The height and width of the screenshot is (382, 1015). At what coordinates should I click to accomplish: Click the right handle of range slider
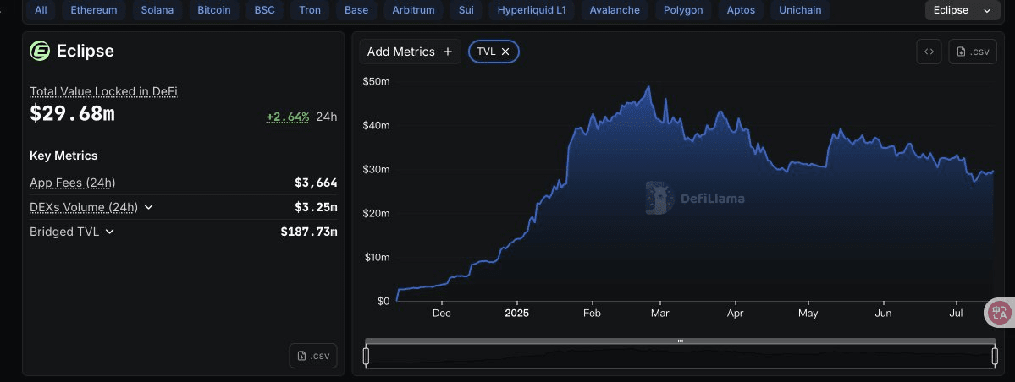(995, 356)
